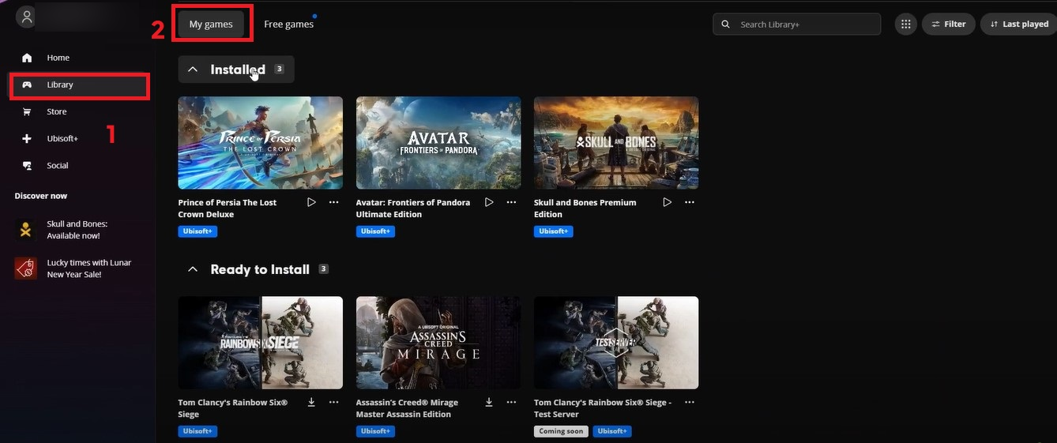Click the magnifier icon in search box
This screenshot has width=1057, height=443.
coord(726,24)
